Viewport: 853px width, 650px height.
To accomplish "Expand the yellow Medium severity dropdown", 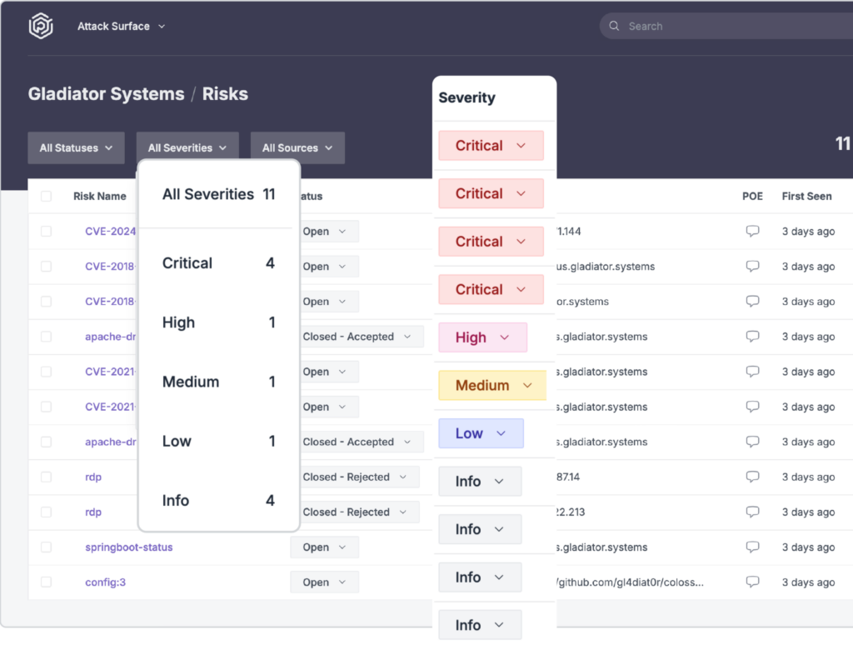I will [x=492, y=386].
